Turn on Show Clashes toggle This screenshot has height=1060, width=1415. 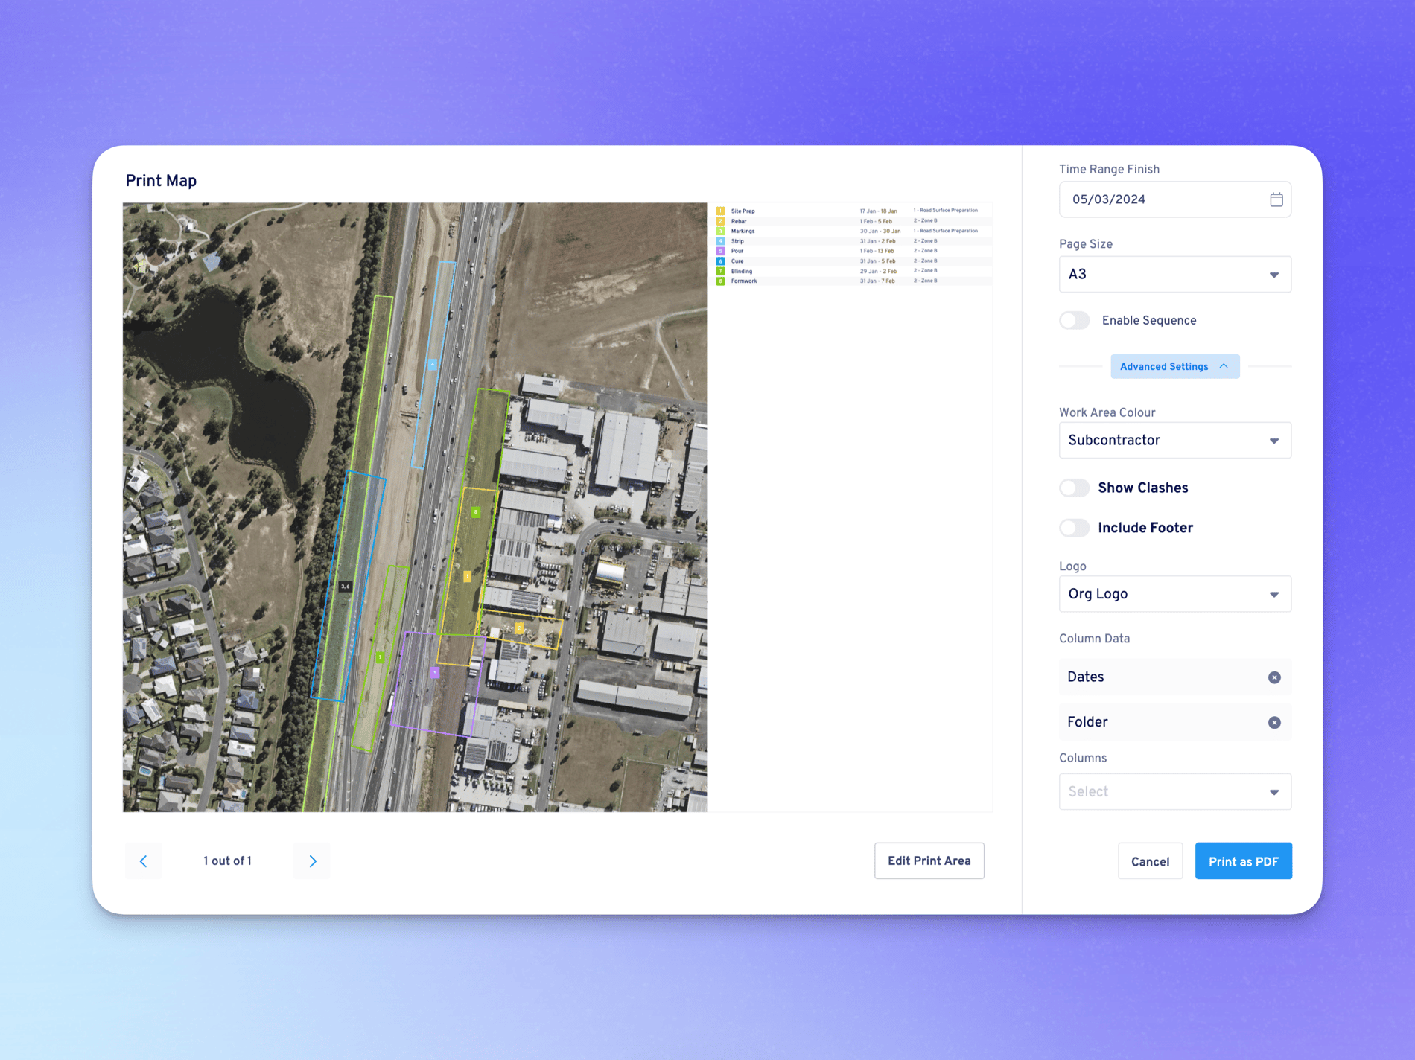[x=1075, y=488]
